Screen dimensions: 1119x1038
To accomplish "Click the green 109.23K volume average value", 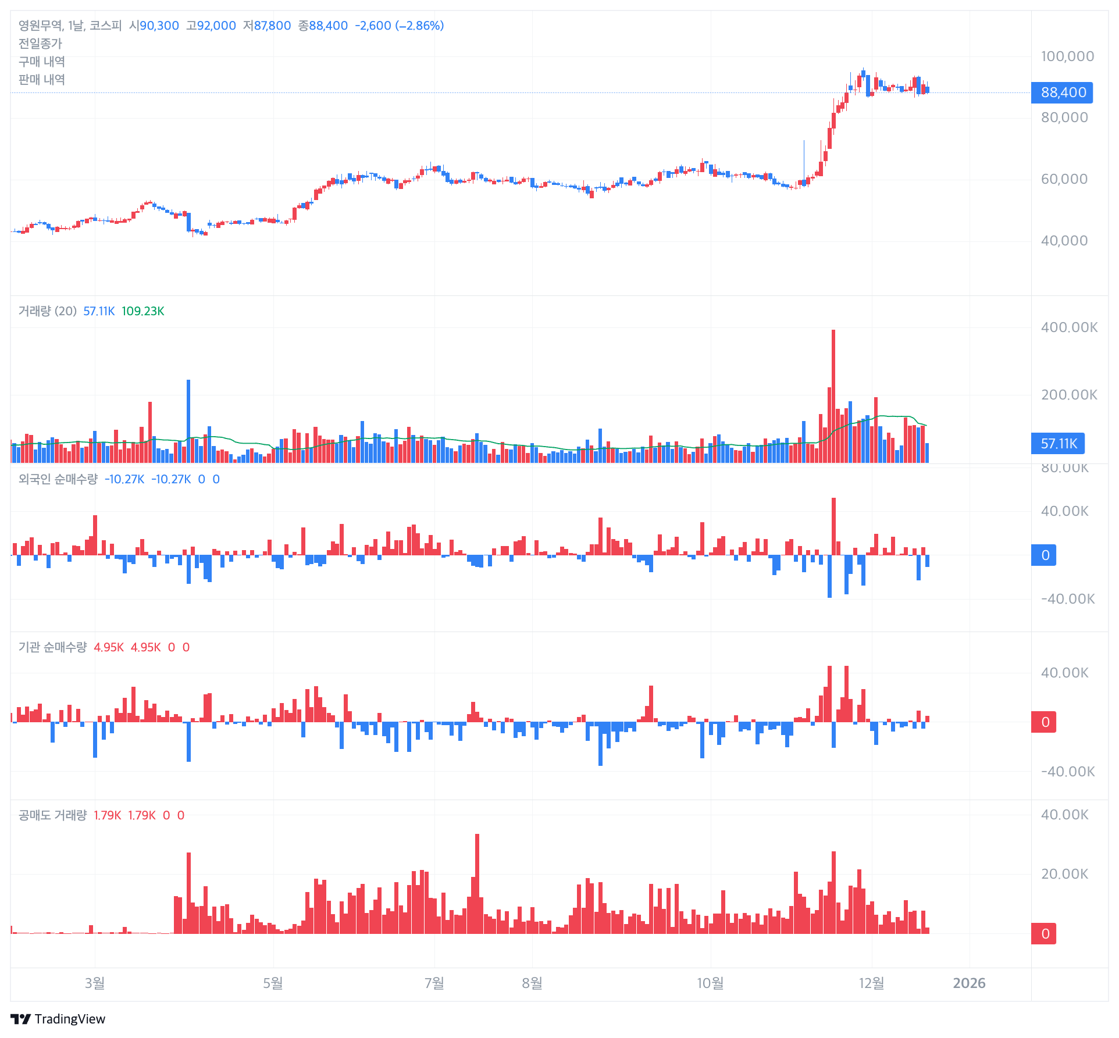I will click(x=143, y=311).
